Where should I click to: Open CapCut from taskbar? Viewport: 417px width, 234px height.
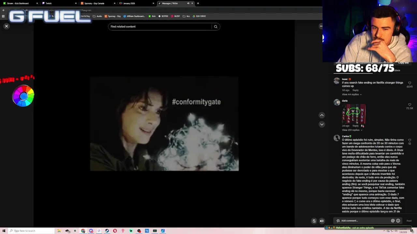(75, 231)
